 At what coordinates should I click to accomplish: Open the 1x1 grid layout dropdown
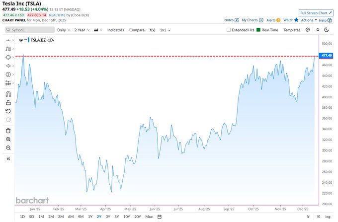(165, 30)
